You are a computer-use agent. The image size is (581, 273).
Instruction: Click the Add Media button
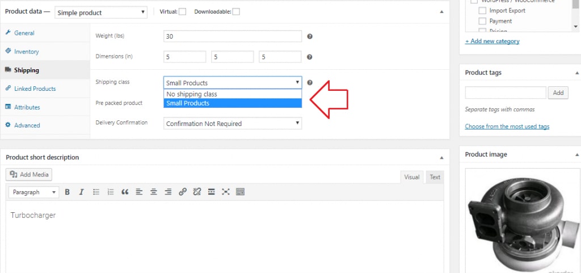click(29, 174)
